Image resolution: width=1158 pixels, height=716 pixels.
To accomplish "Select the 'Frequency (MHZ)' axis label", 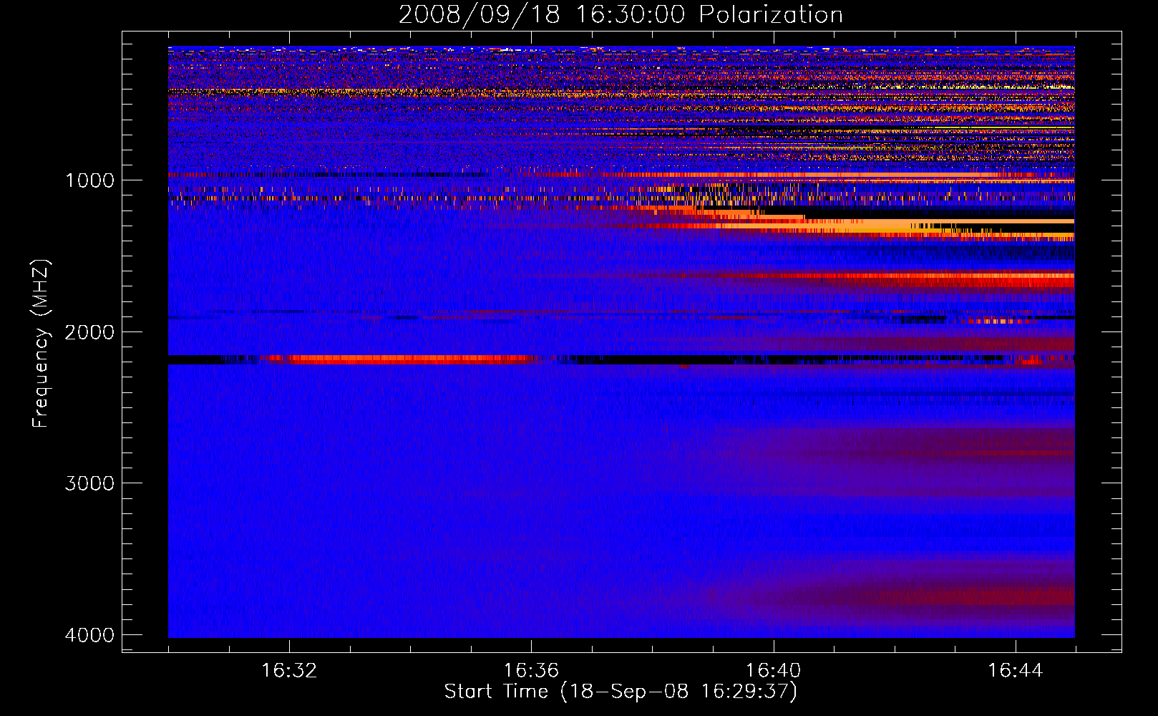I will coord(41,343).
